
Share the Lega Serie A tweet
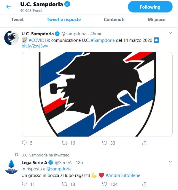tap(145, 184)
